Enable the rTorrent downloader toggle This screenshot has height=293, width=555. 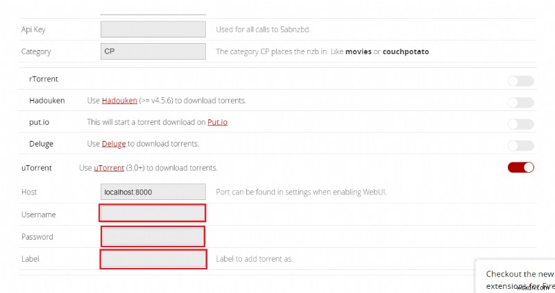(520, 81)
